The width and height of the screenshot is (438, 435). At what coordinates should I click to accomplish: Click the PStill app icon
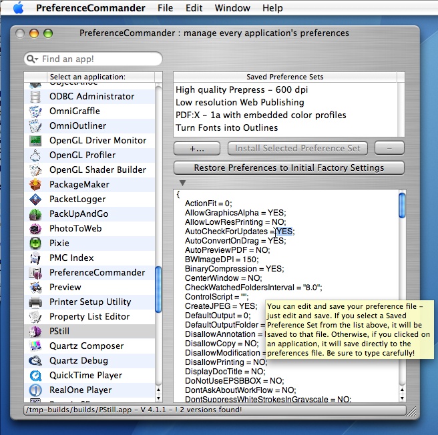click(35, 332)
